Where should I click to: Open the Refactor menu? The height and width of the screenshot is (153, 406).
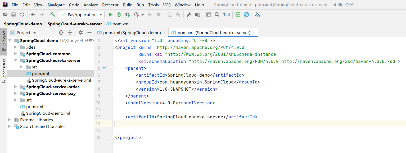click(x=110, y=5)
